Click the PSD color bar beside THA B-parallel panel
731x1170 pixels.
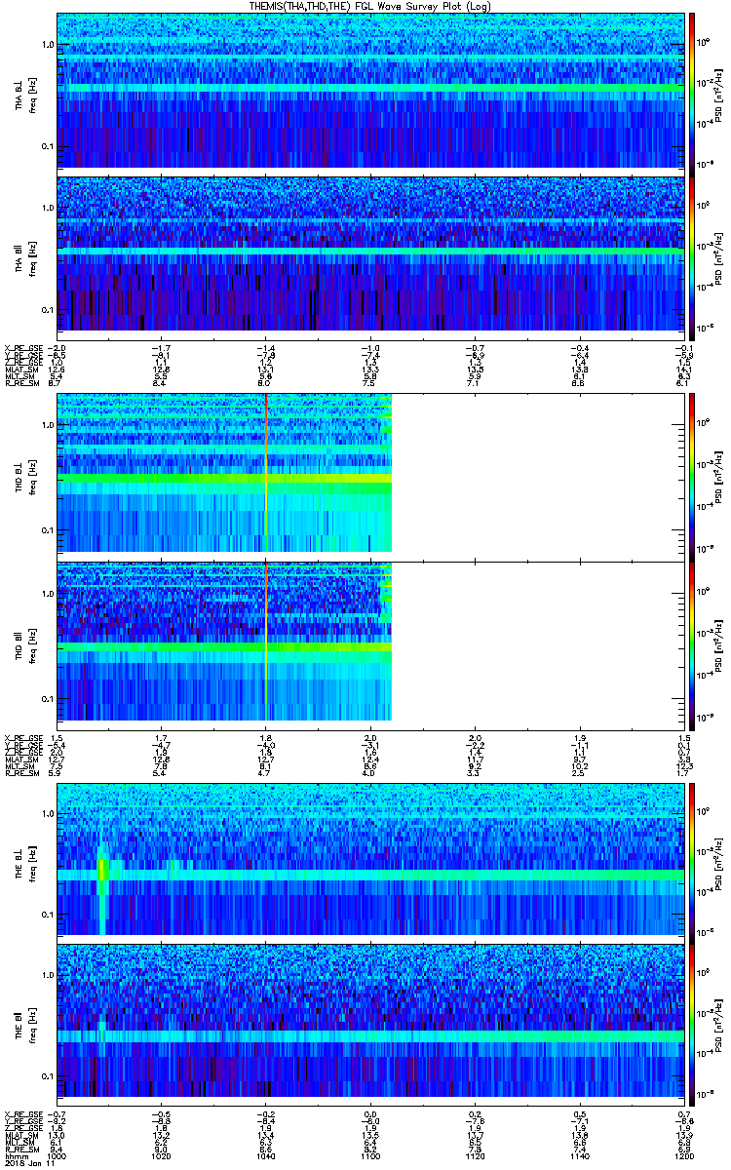pyautogui.click(x=693, y=253)
